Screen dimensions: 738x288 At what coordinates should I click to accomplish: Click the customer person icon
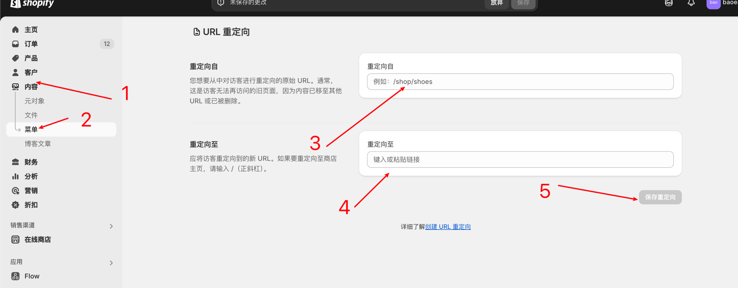(x=15, y=72)
